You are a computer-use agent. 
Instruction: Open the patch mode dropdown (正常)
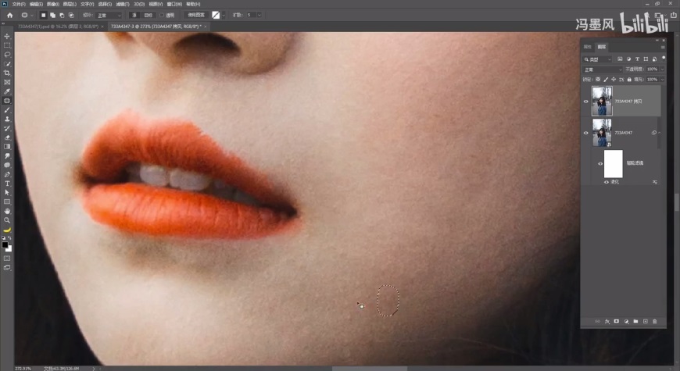109,15
